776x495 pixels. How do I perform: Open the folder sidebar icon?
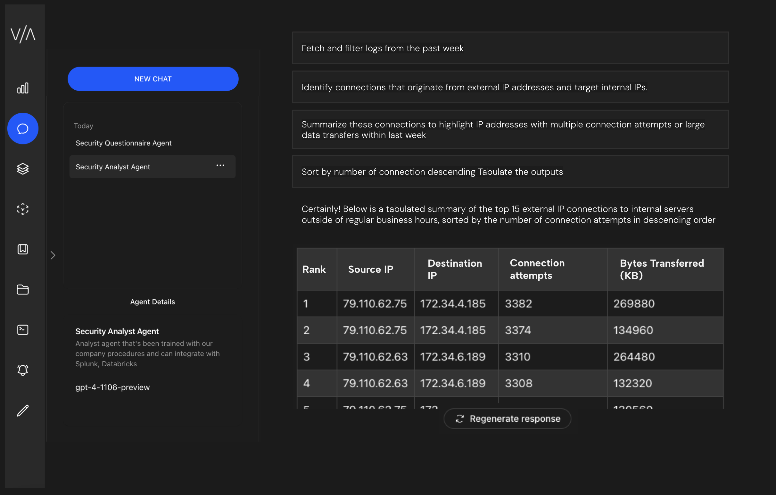(22, 289)
